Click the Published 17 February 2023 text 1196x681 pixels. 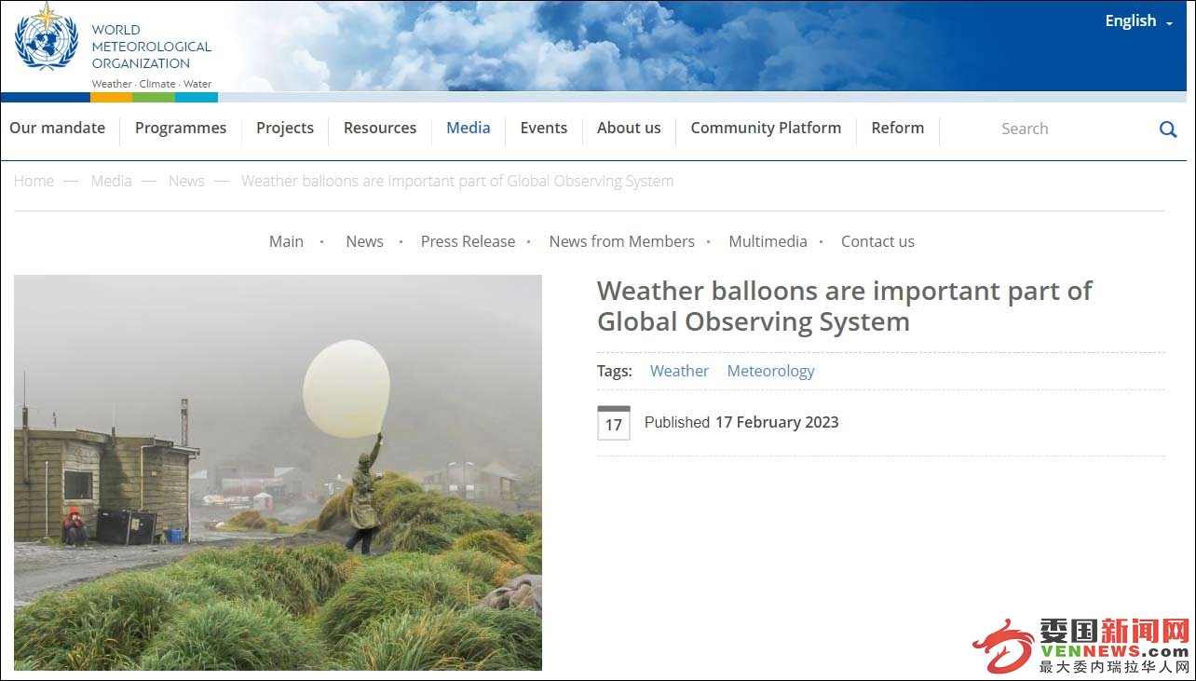[x=741, y=422]
